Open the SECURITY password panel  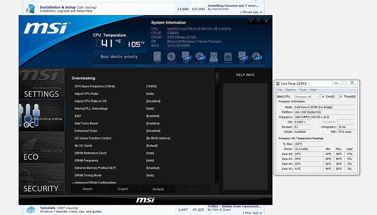[x=42, y=178]
